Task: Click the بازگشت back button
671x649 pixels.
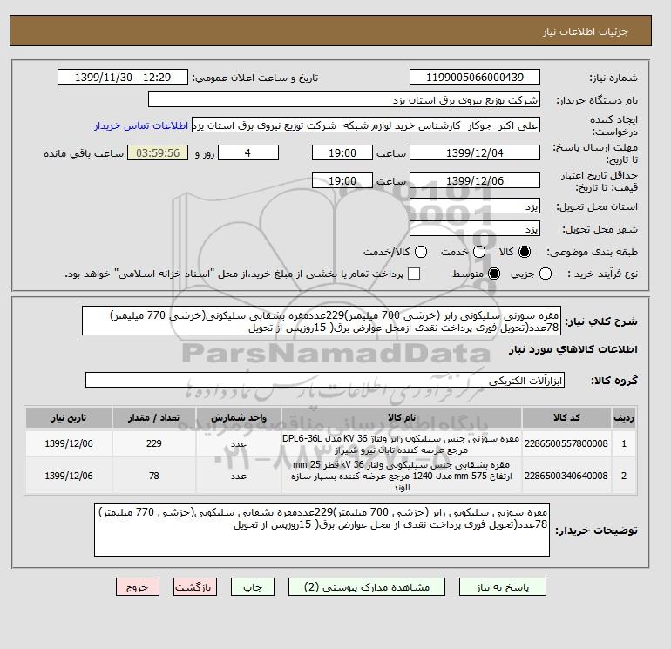Action: (x=194, y=587)
